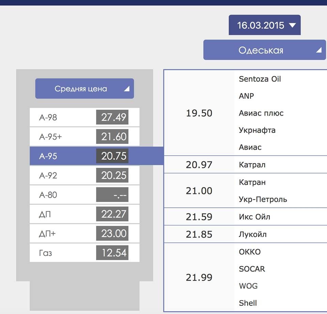Click the Укрнафта station entry
The image size is (327, 314).
tap(257, 130)
